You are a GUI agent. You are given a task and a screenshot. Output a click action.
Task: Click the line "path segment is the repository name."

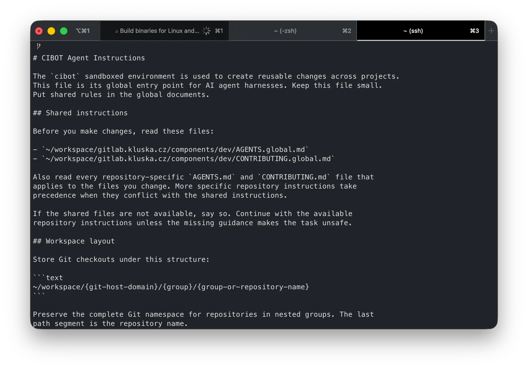110,323
